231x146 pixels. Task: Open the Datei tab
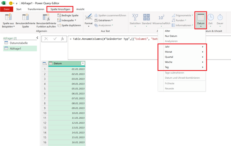[7, 9]
